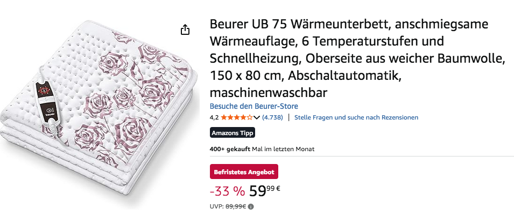Click the Amazons Tipp badge
This screenshot has height=216, width=514.
(x=233, y=133)
